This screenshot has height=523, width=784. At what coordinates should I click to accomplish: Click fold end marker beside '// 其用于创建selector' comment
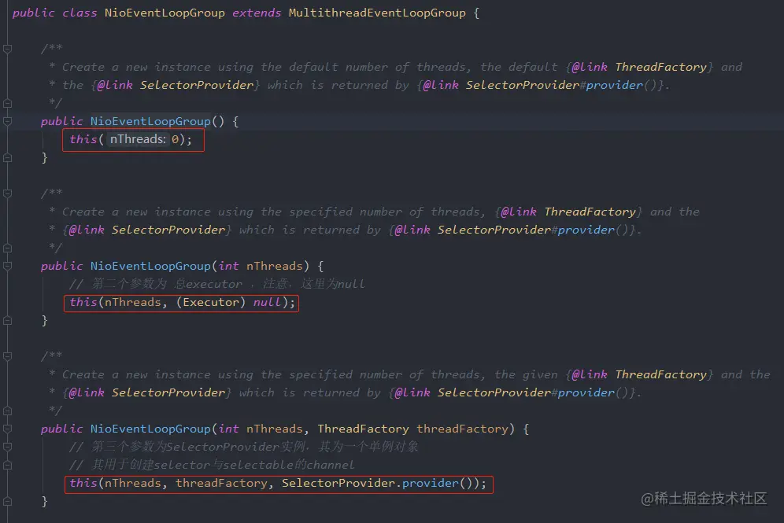(x=8, y=465)
